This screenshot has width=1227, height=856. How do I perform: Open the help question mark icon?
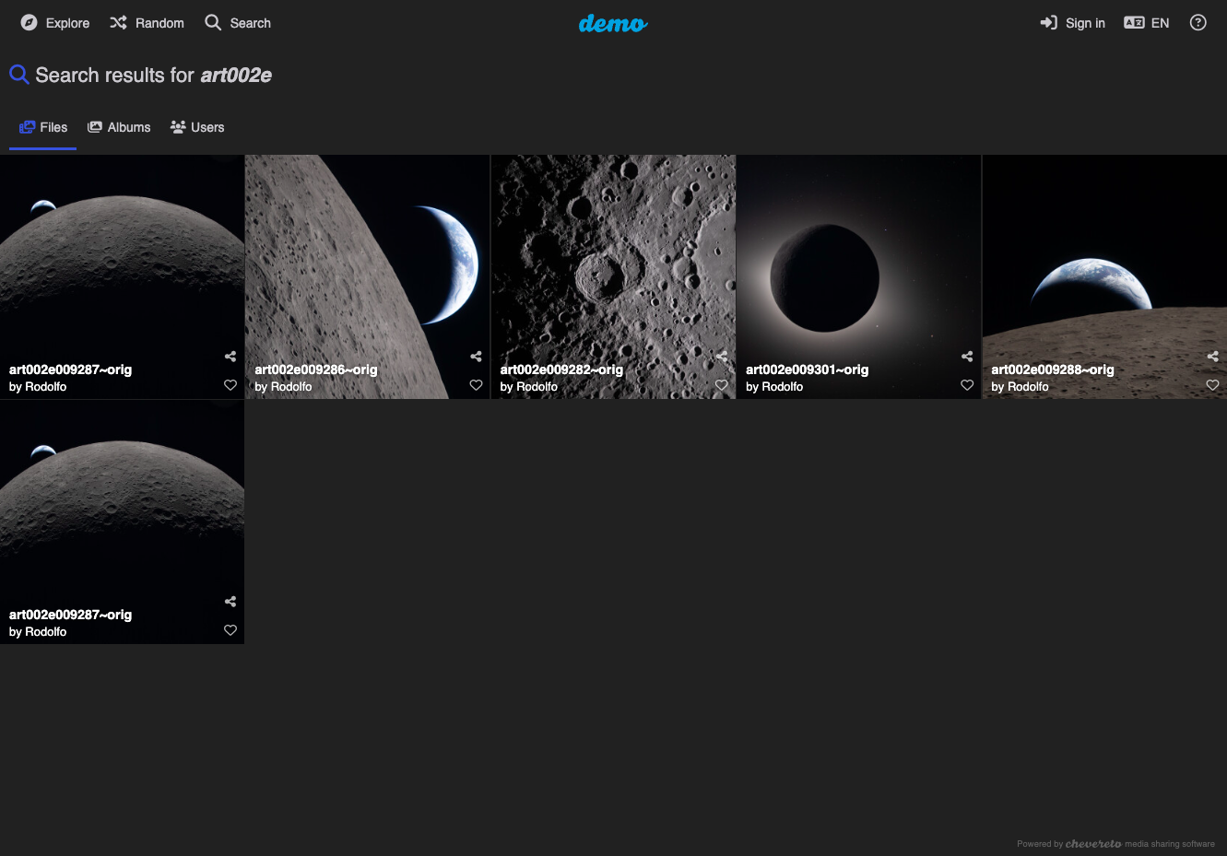[1198, 23]
